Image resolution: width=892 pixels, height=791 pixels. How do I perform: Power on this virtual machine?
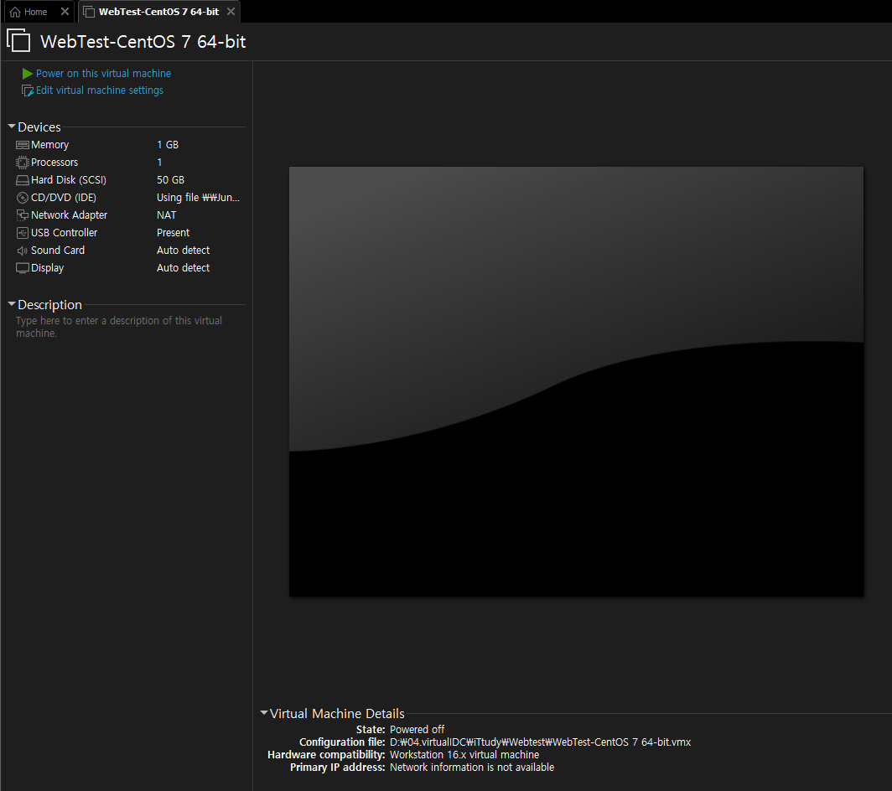(103, 74)
